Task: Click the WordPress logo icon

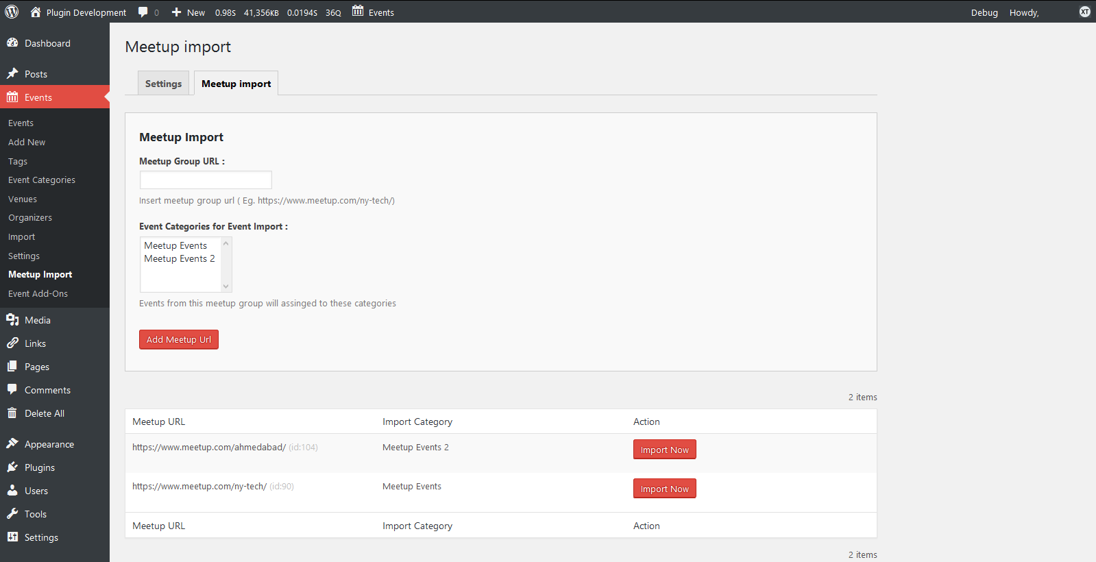Action: tap(12, 12)
